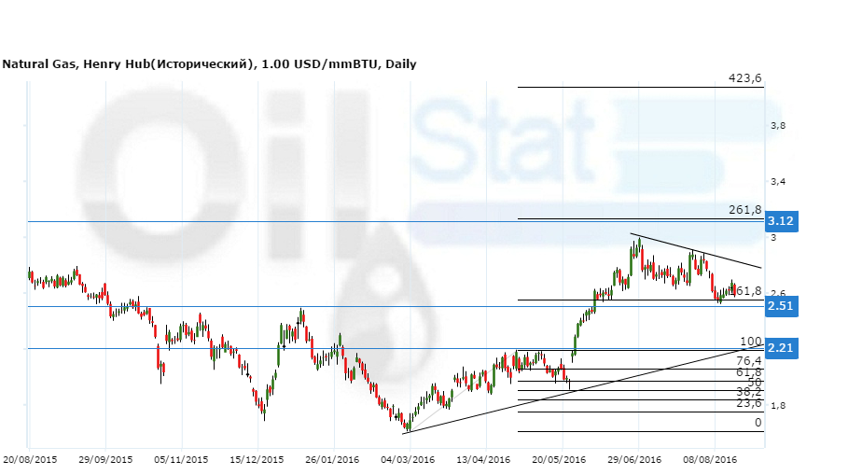848x475 pixels.
Task: Click the 20/08/2015 date on the time axis
Action: click(28, 460)
